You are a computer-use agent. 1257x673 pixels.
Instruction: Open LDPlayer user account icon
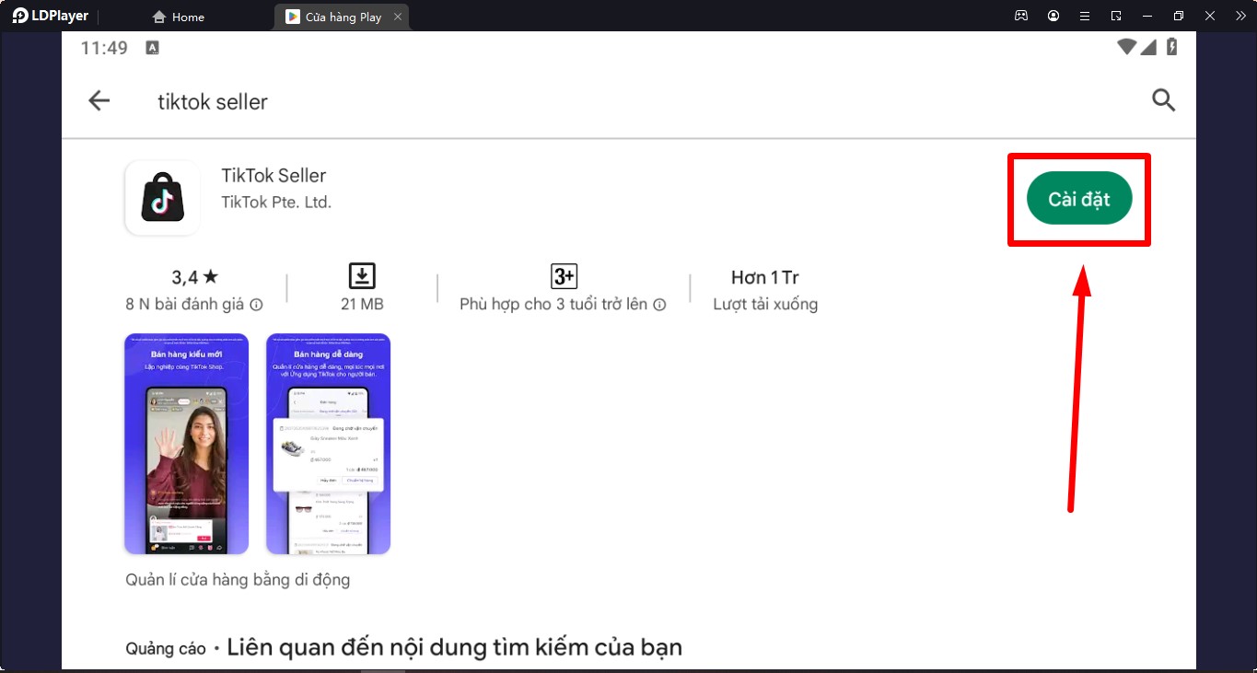[x=1053, y=16]
